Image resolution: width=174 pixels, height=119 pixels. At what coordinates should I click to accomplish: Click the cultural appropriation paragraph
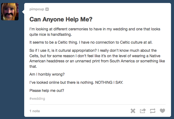click(97, 58)
